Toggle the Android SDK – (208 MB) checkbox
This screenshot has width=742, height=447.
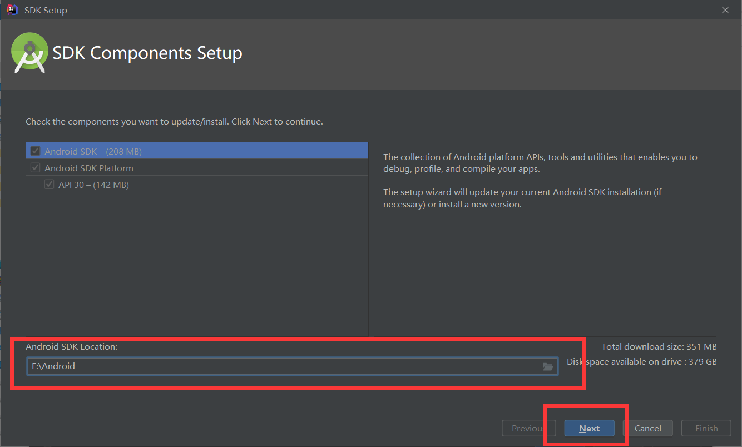pyautogui.click(x=36, y=151)
